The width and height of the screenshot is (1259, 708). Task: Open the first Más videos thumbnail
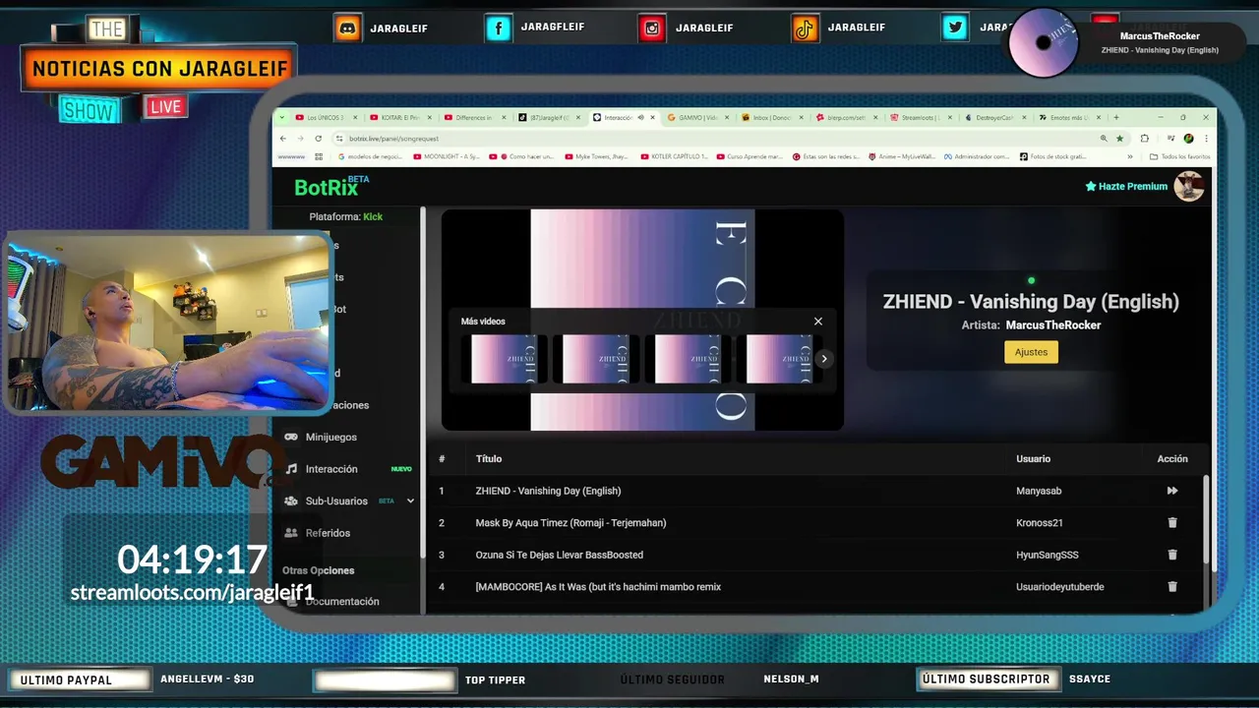click(503, 359)
